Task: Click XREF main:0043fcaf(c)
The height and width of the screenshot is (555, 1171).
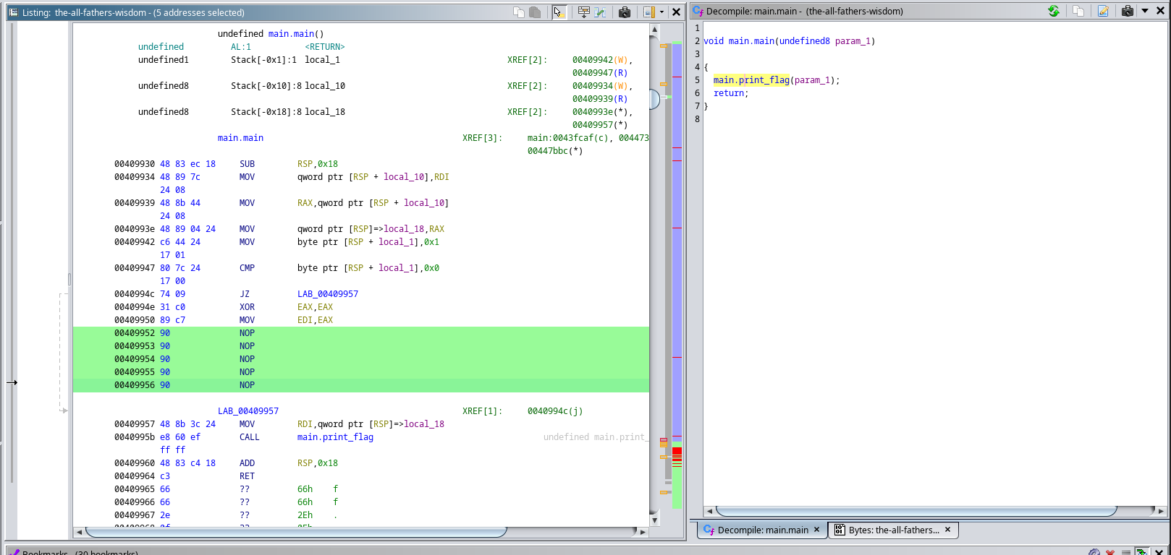Action: [568, 138]
